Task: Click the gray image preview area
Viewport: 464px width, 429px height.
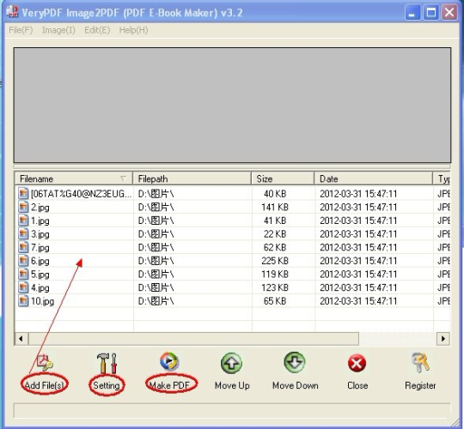Action: pos(232,105)
